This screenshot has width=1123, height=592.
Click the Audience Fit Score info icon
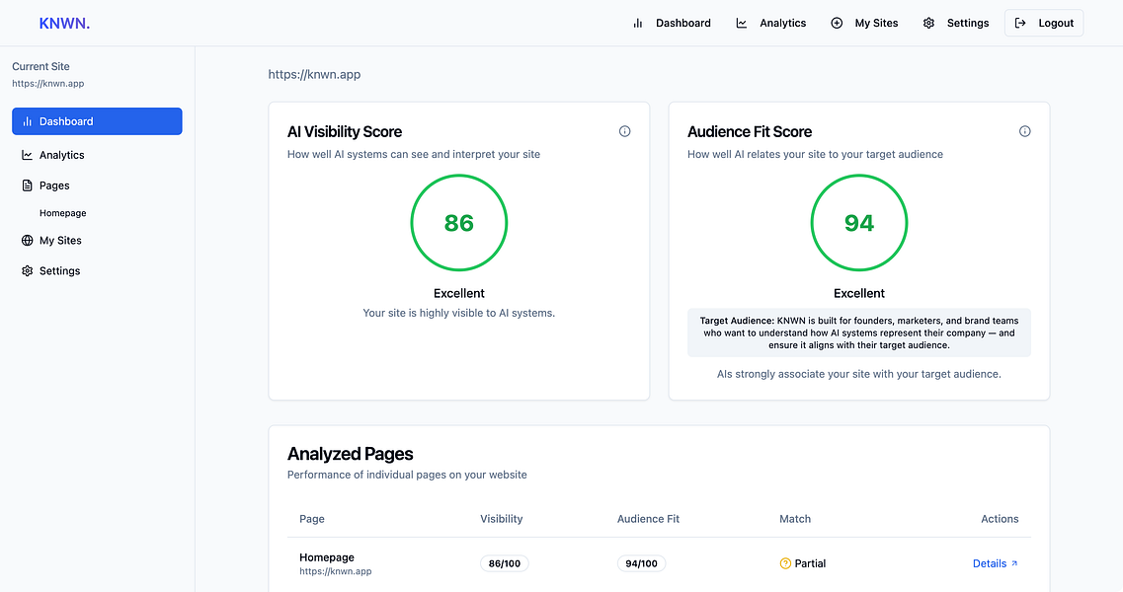click(x=1025, y=131)
